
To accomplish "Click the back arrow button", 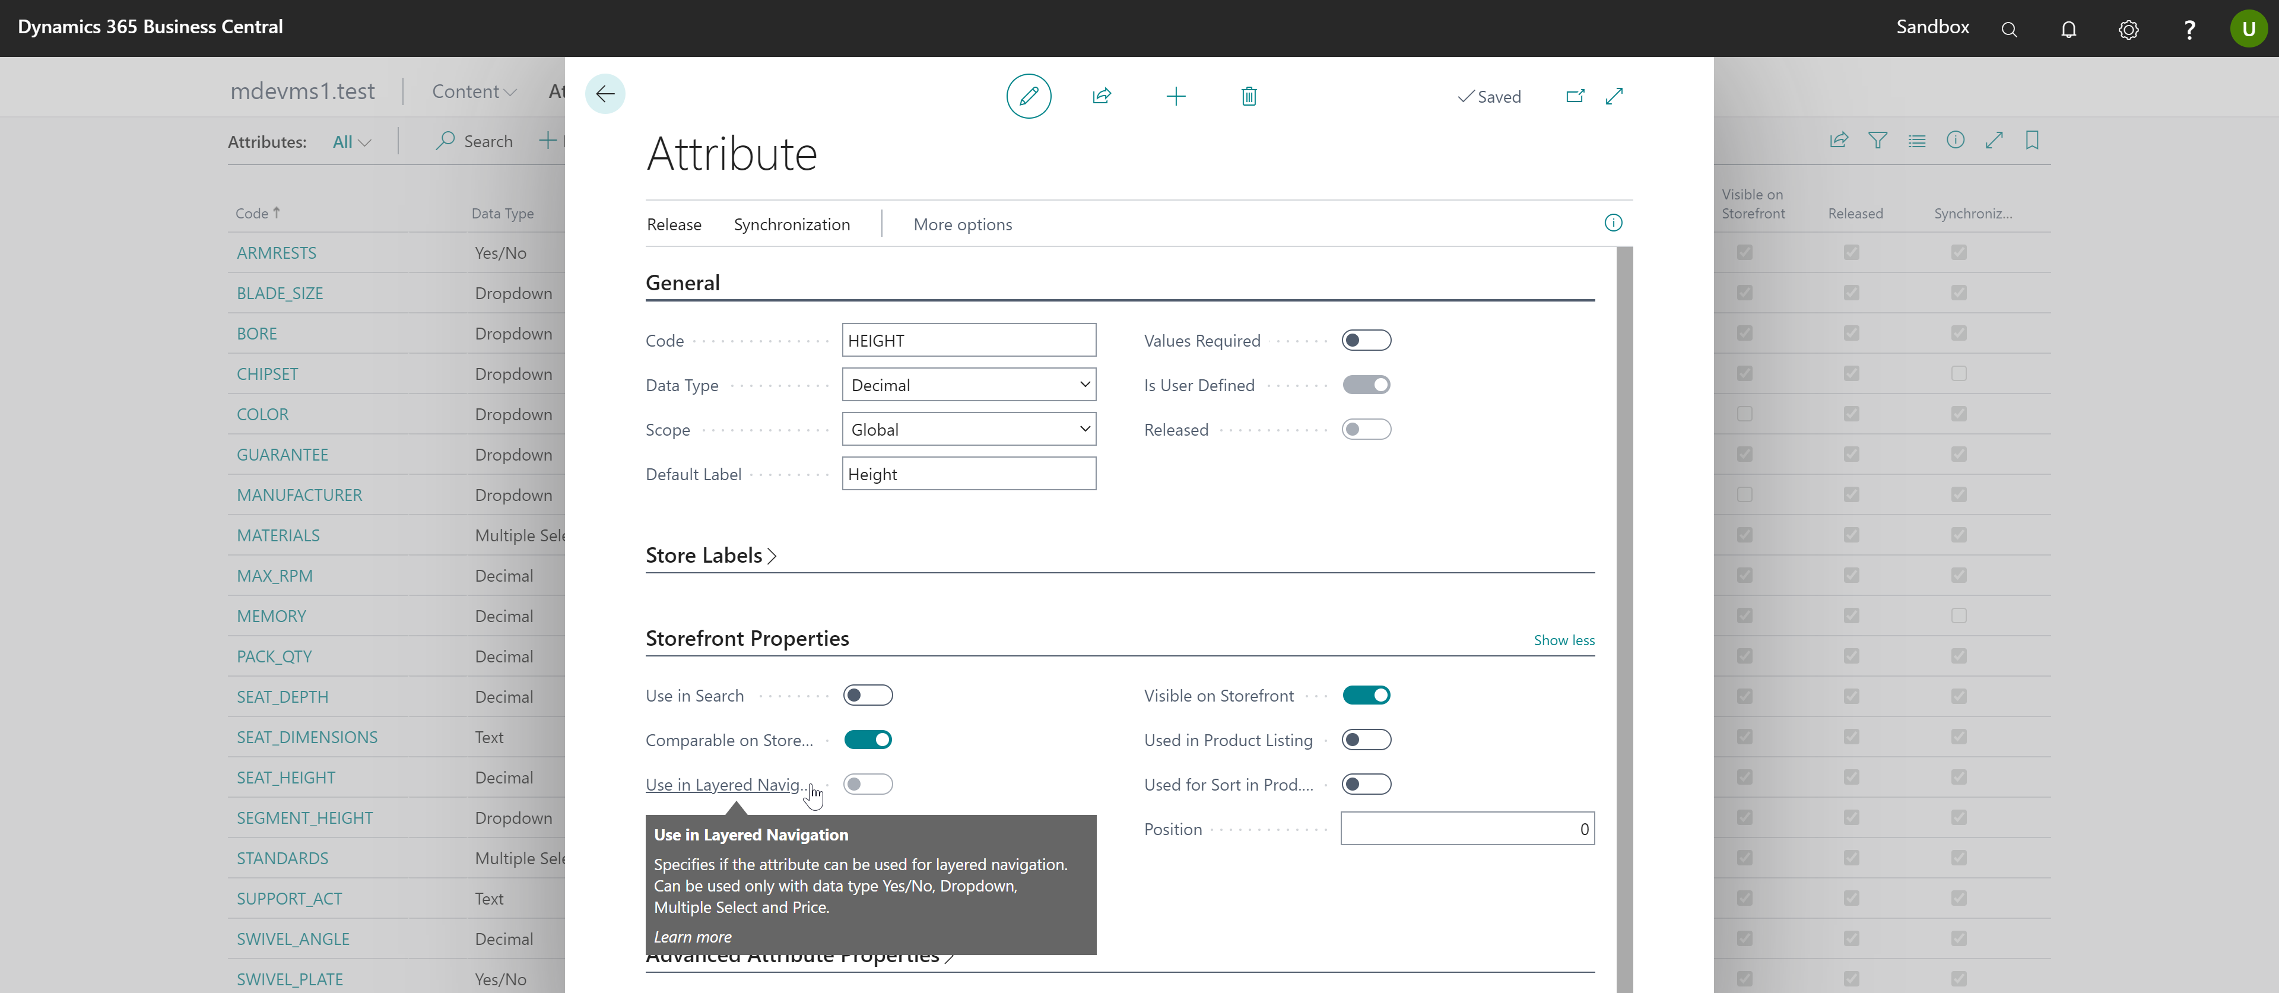I will pos(605,94).
